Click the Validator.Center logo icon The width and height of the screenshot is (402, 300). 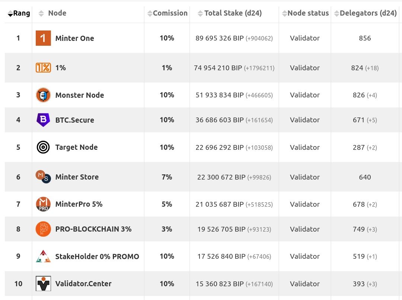[x=43, y=284]
